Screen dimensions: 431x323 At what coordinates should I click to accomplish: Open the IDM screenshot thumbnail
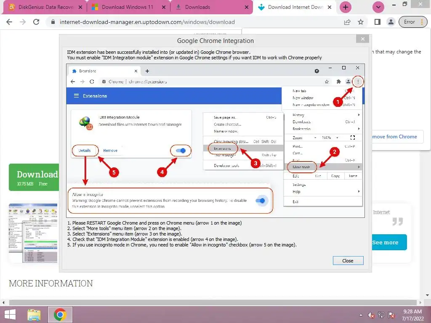33,233
